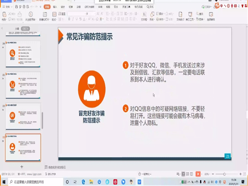
Task: Open the 开始 ribbon tab
Action: point(47,7)
